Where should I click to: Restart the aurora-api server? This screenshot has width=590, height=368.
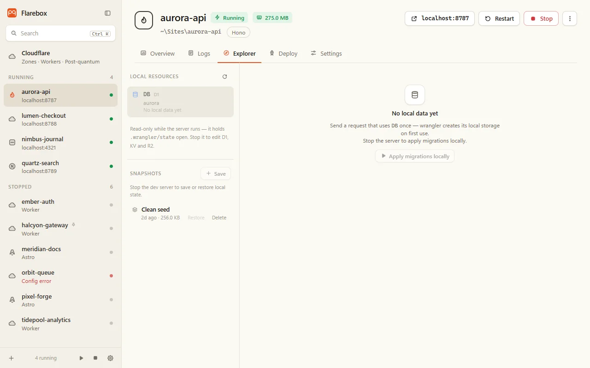(499, 18)
